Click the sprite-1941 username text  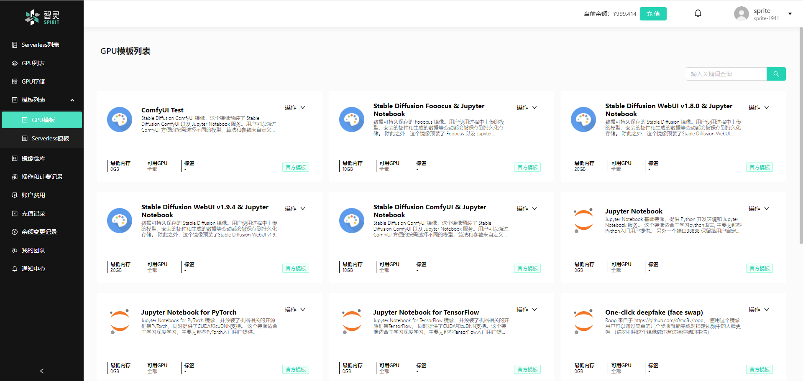click(766, 18)
